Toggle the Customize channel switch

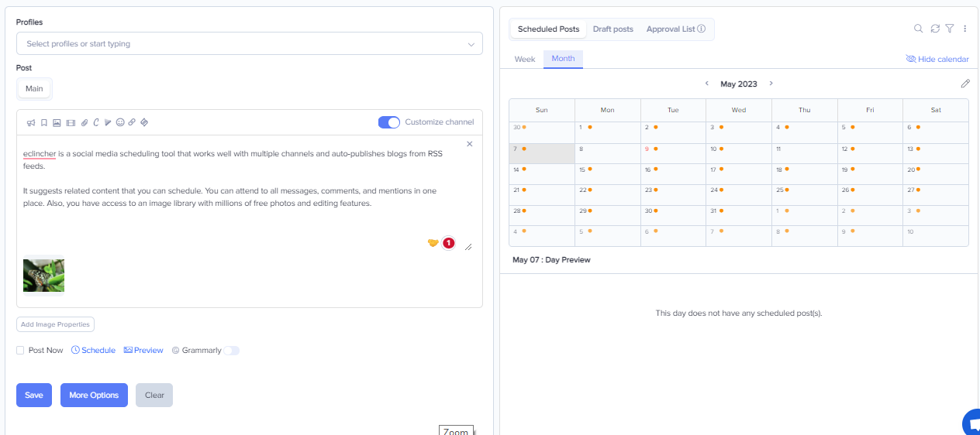[388, 122]
